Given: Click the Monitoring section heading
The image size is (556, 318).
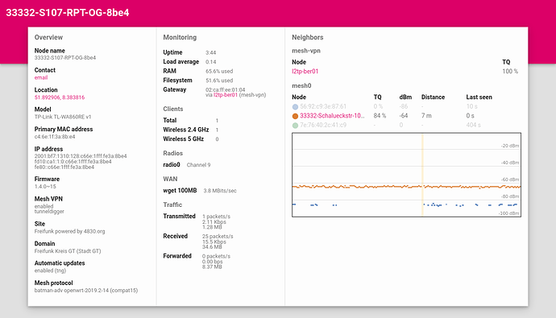Looking at the screenshot, I should tap(180, 37).
